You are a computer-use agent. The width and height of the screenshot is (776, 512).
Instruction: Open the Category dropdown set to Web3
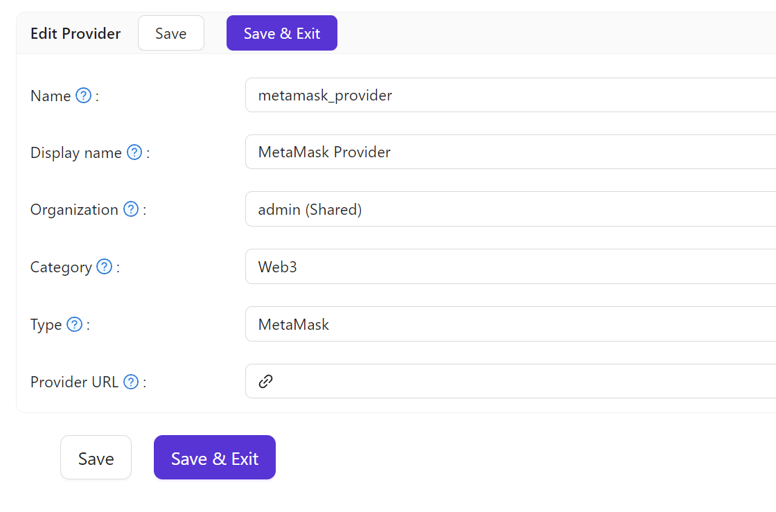tap(485, 267)
